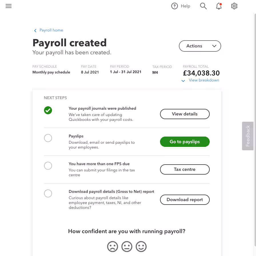
Task: Check the Download payroll details step circle
Action: point(48,193)
